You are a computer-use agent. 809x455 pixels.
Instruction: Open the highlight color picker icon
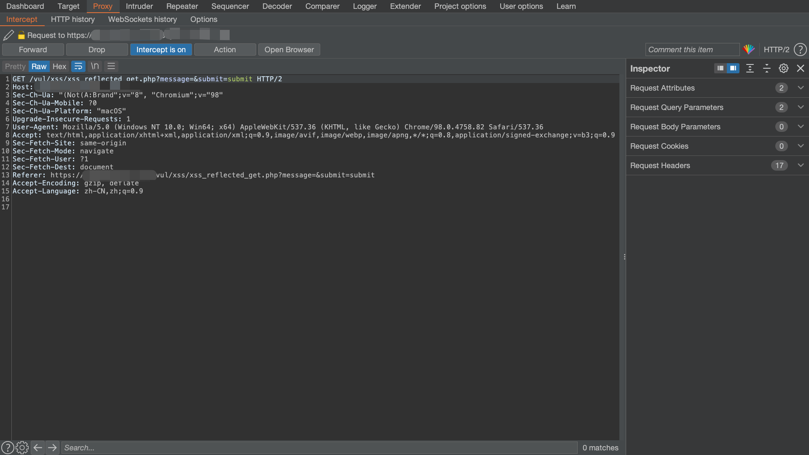(749, 50)
